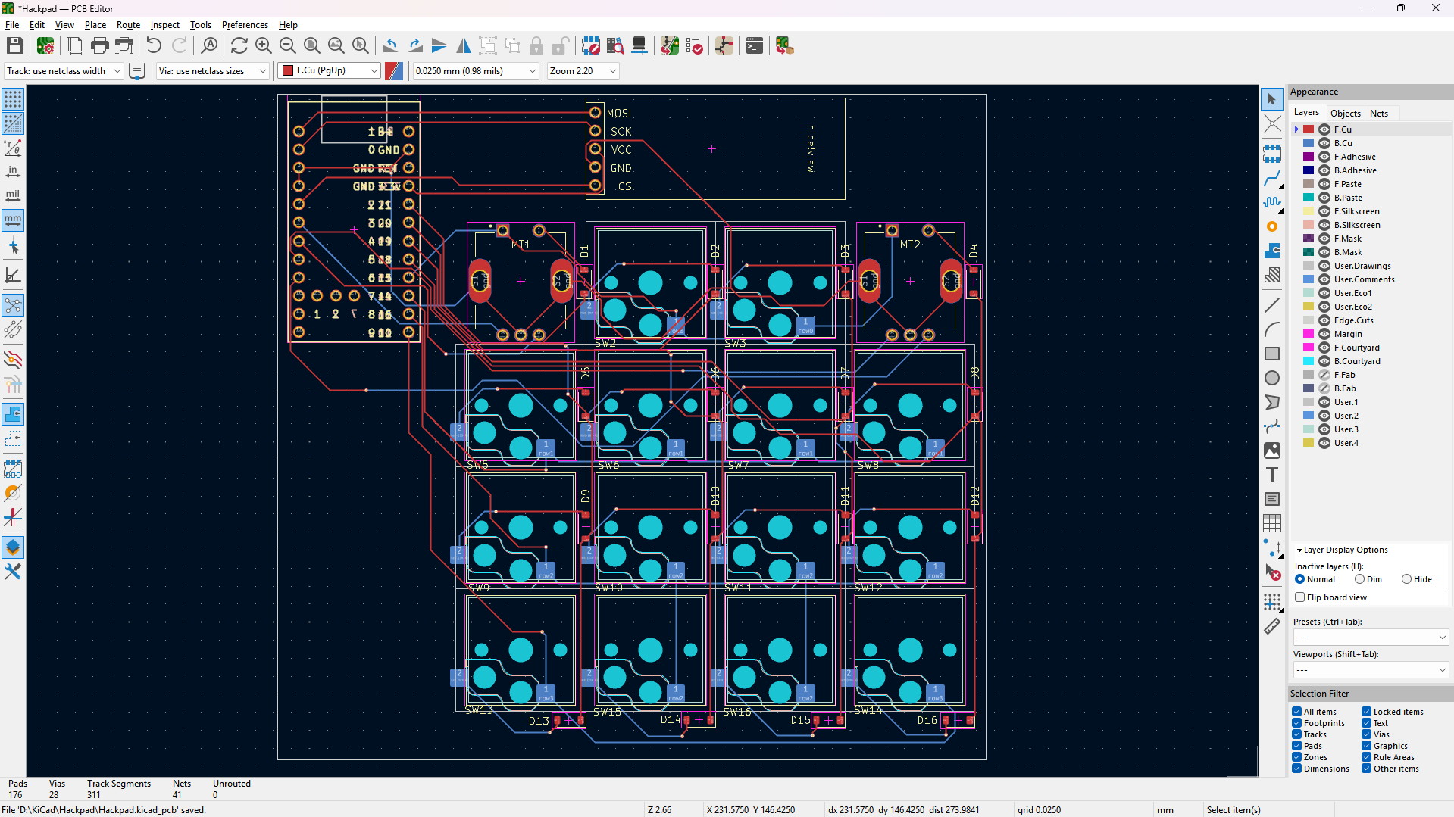Image resolution: width=1454 pixels, height=817 pixels.
Task: Open Board Setup
Action: pos(45,45)
